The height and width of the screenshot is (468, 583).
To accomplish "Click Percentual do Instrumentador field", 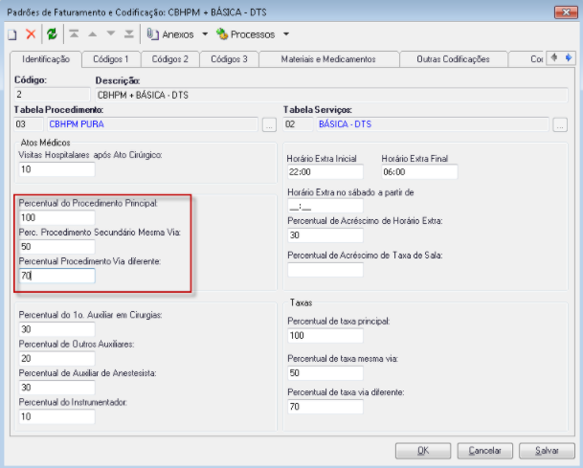I will click(56, 416).
